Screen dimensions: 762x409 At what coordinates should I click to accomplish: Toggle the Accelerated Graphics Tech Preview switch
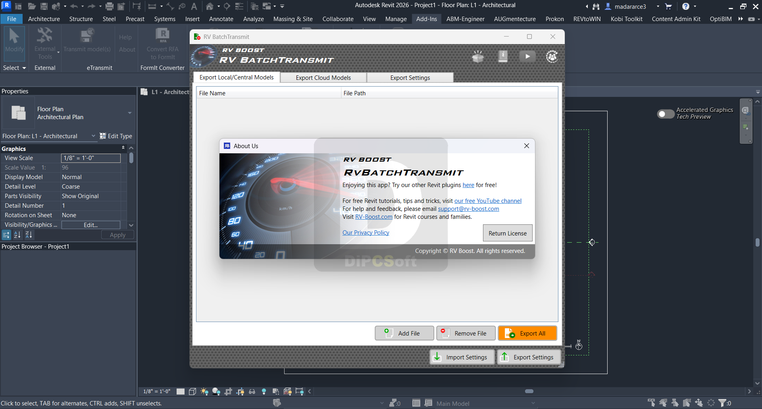[x=666, y=114]
